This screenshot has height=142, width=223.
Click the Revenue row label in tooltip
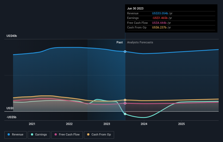tap(133, 13)
